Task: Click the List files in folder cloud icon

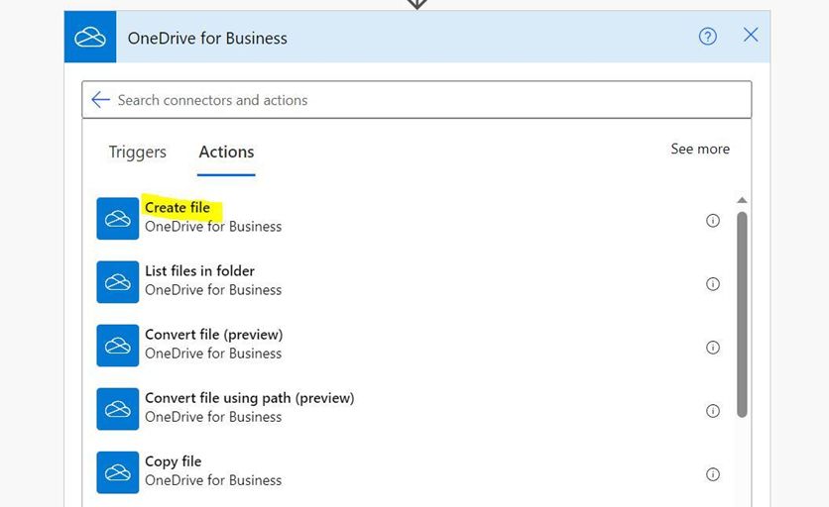Action: (x=117, y=282)
